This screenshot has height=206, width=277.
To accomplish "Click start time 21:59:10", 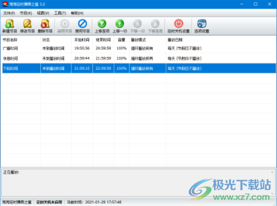I will tap(82, 68).
